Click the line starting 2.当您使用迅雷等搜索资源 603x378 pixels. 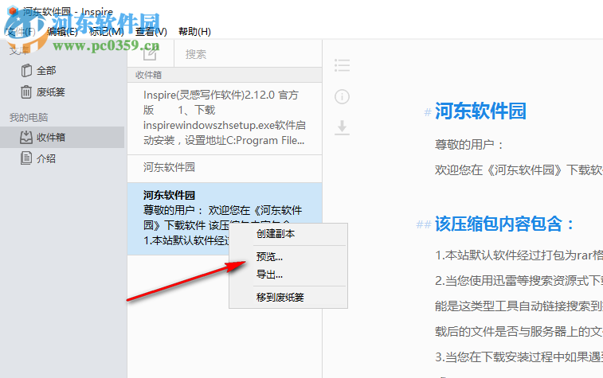tap(519, 281)
